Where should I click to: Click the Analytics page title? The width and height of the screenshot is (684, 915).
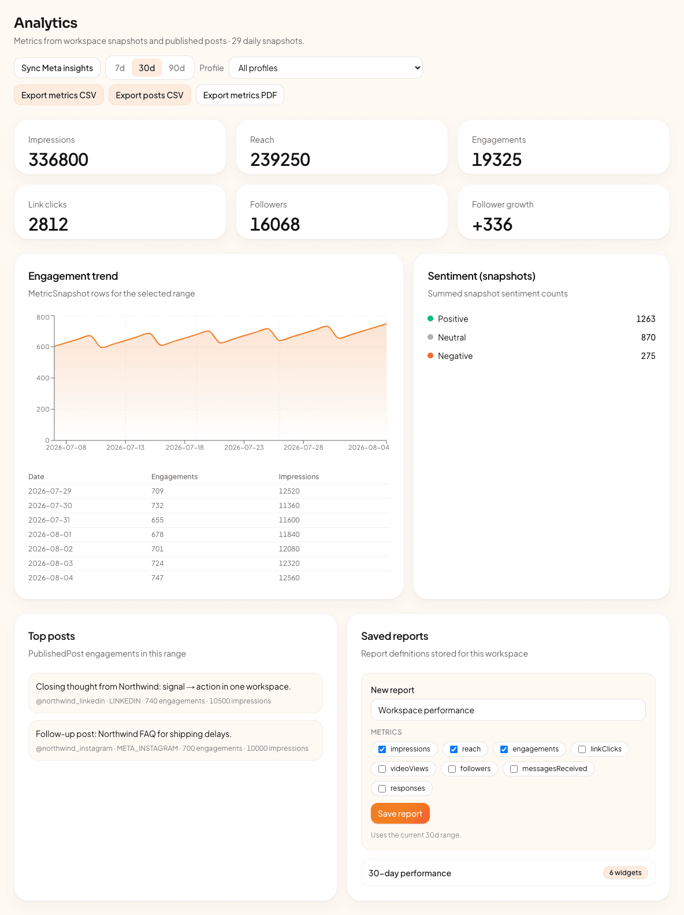click(46, 23)
